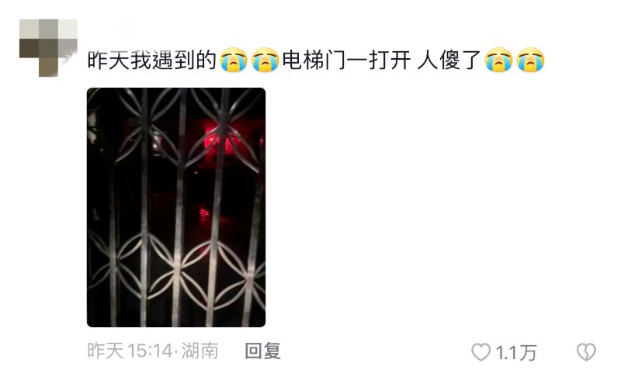Click the last crying emoji in comment
Image resolution: width=621 pixels, height=387 pixels.
coord(531,60)
